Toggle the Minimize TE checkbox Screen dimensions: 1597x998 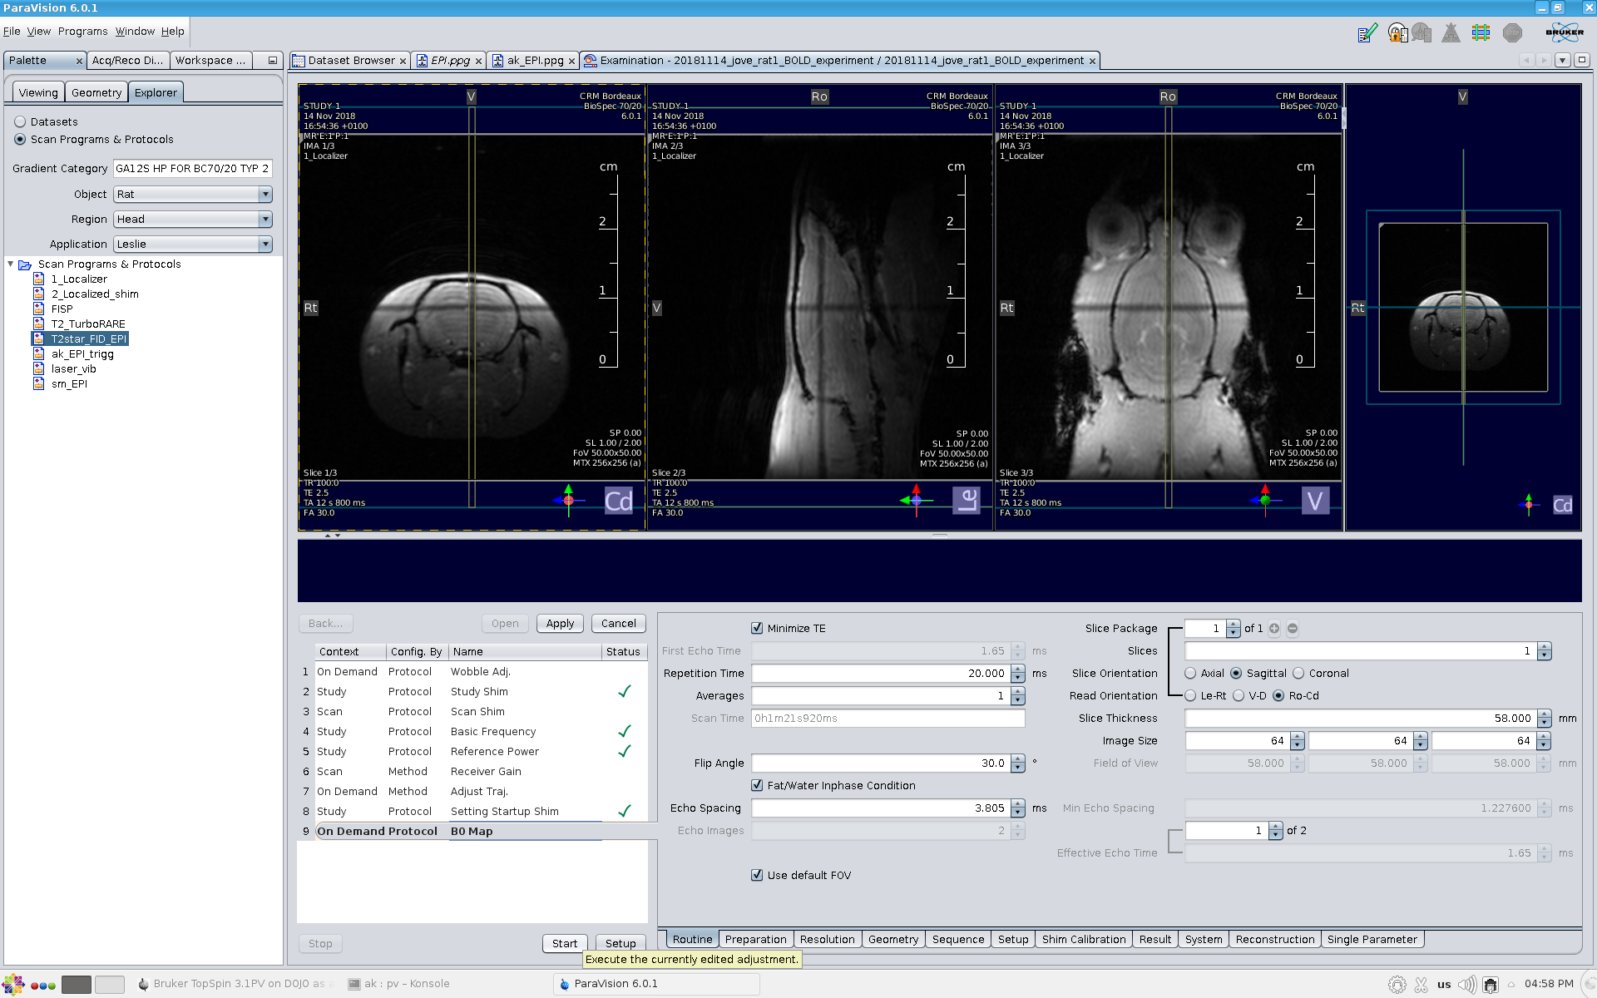757,629
